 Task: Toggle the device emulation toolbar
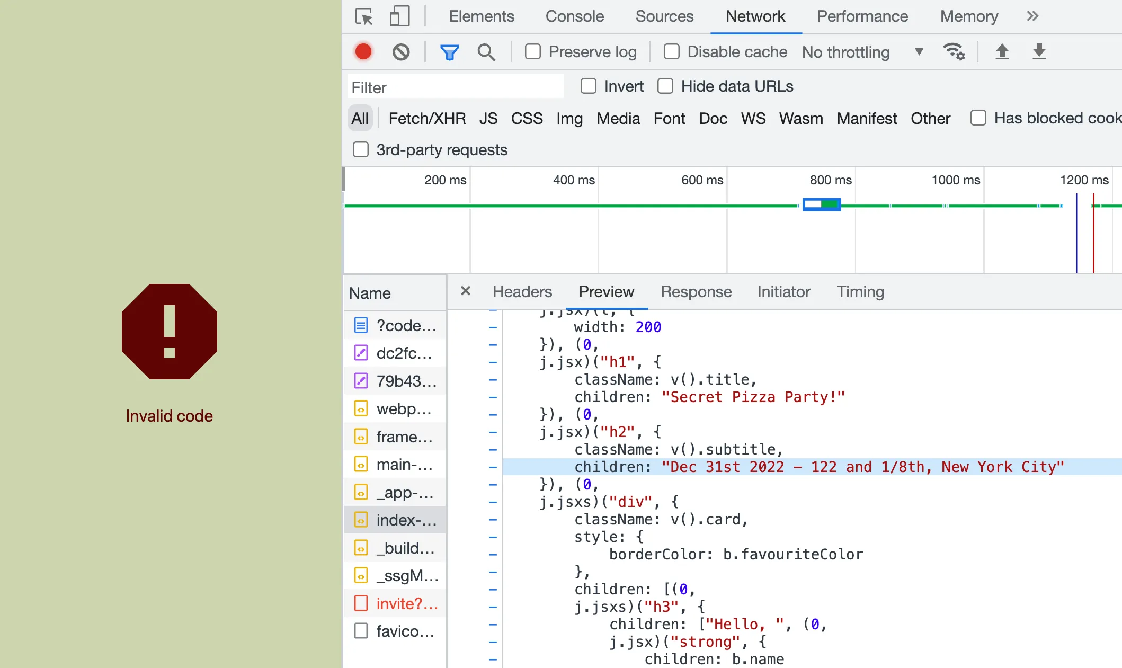click(399, 16)
